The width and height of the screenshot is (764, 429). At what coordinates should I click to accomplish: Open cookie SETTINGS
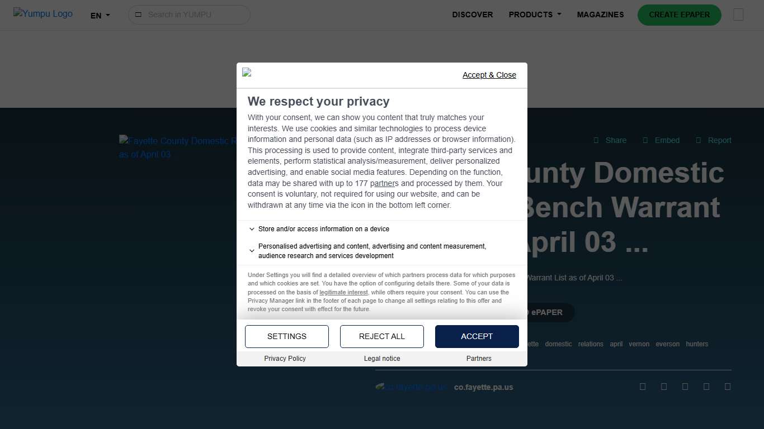[287, 336]
